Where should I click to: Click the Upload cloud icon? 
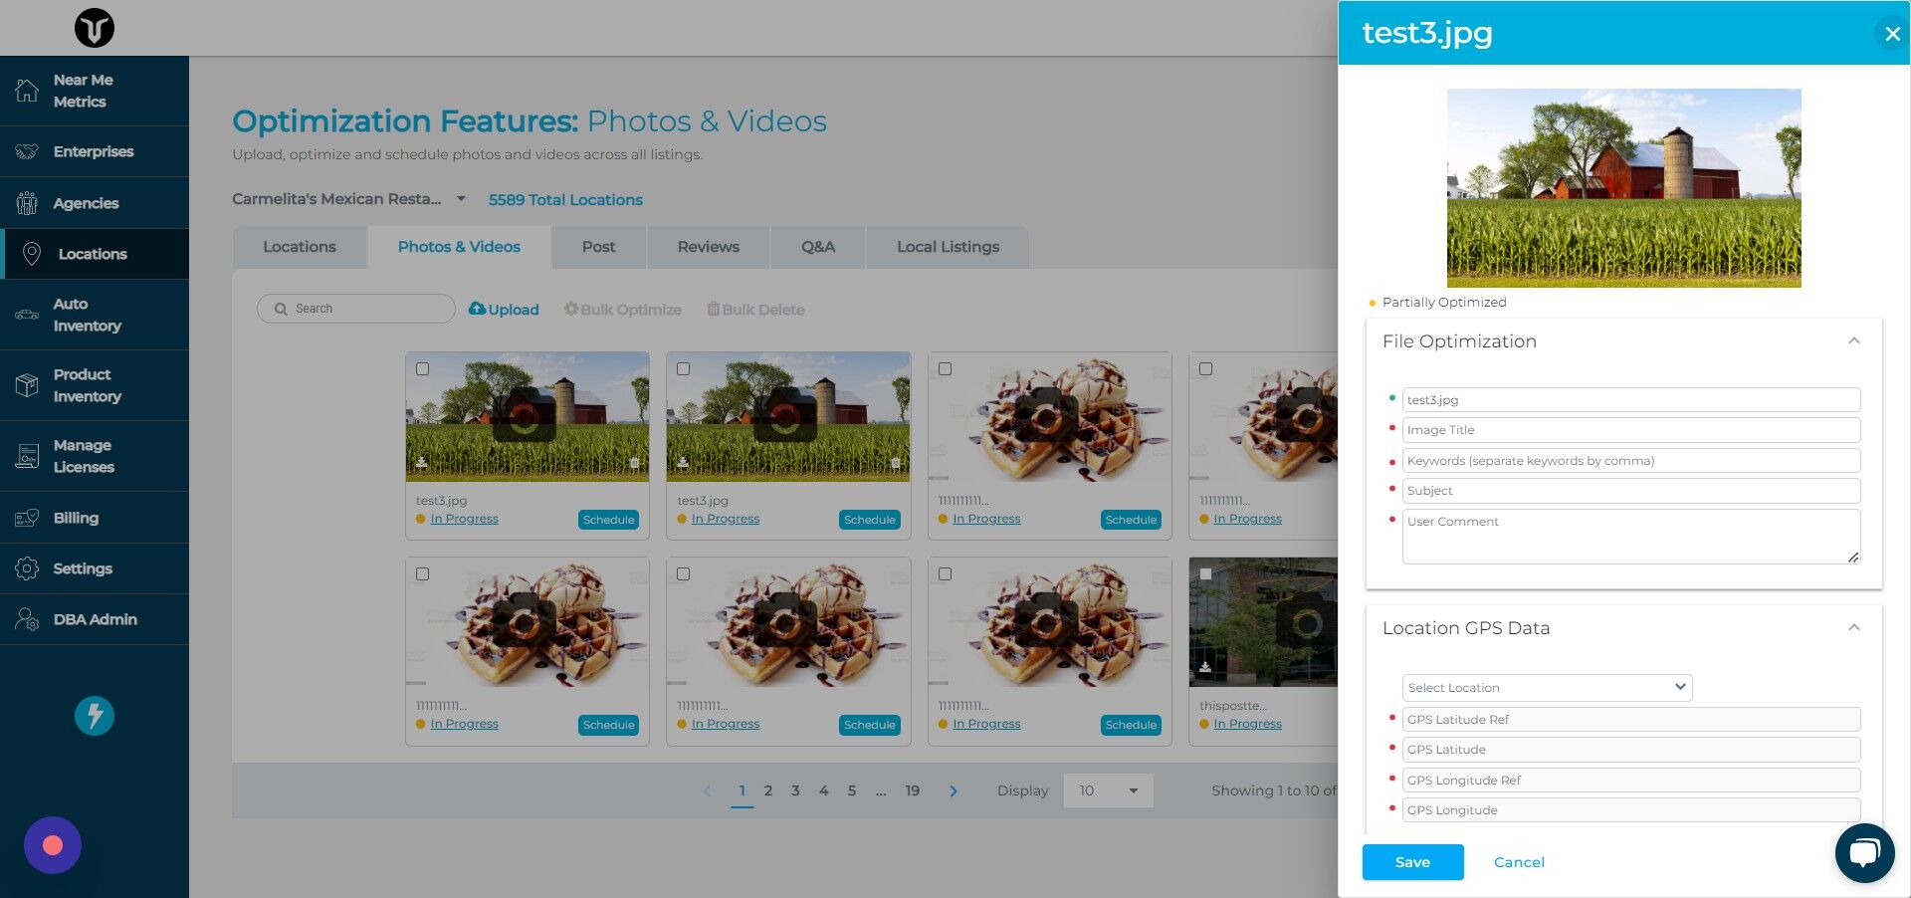[477, 309]
